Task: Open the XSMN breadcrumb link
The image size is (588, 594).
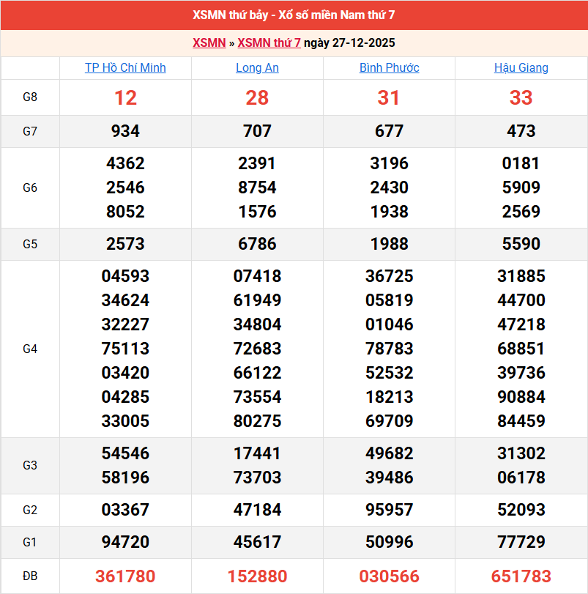Action: tap(209, 43)
